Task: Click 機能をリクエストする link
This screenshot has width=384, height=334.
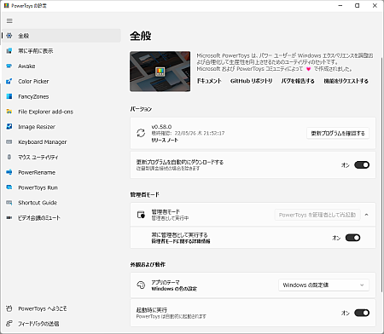Action: click(x=346, y=81)
